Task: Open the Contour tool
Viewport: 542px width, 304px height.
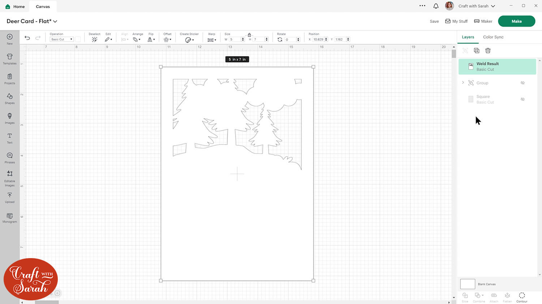Action: (522, 297)
